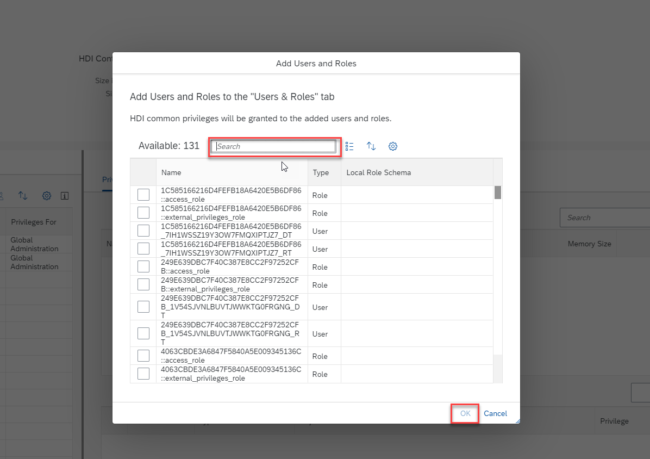Click the dialog resize handle corner

pos(517,421)
